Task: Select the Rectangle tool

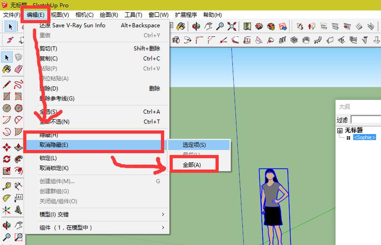Action: pyautogui.click(x=6, y=96)
